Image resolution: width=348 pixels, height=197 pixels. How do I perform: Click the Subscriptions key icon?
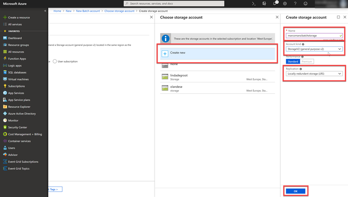(5, 86)
